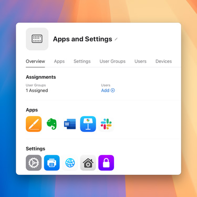Image resolution: width=197 pixels, height=197 pixels.
Task: Click the Assignments heading
Action: coord(41,77)
